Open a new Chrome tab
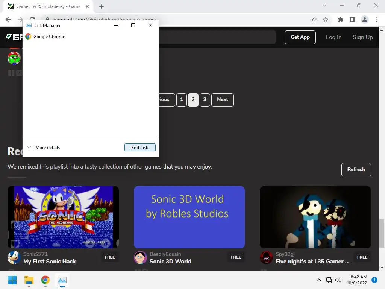Viewport: 385px width, 289px height. [102, 6]
